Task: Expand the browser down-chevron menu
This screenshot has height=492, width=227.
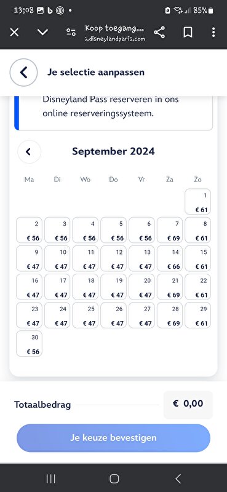Action: point(42,32)
